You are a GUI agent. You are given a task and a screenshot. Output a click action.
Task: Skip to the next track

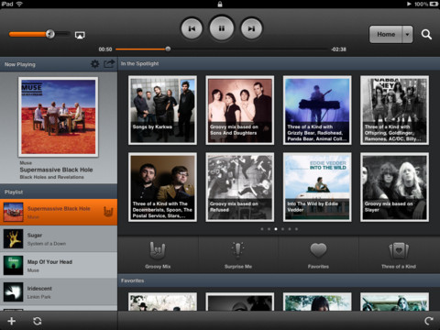(251, 28)
